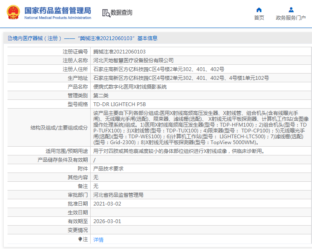The image size is (312, 249).
Task: Select 第二类 management category
Action: pyautogui.click(x=101, y=96)
